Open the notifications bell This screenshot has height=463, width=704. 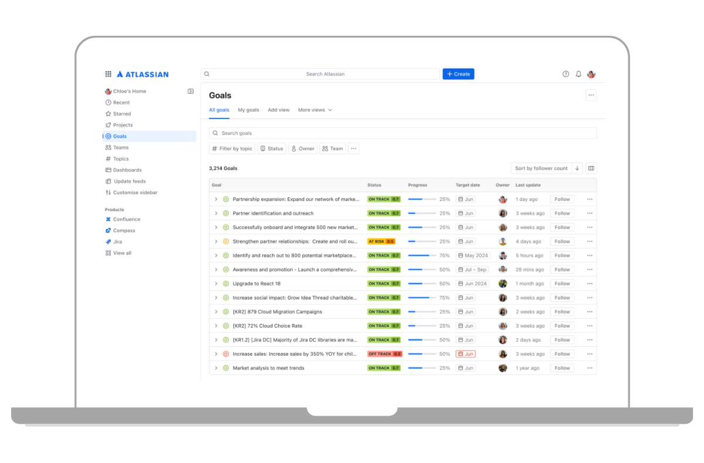click(578, 74)
